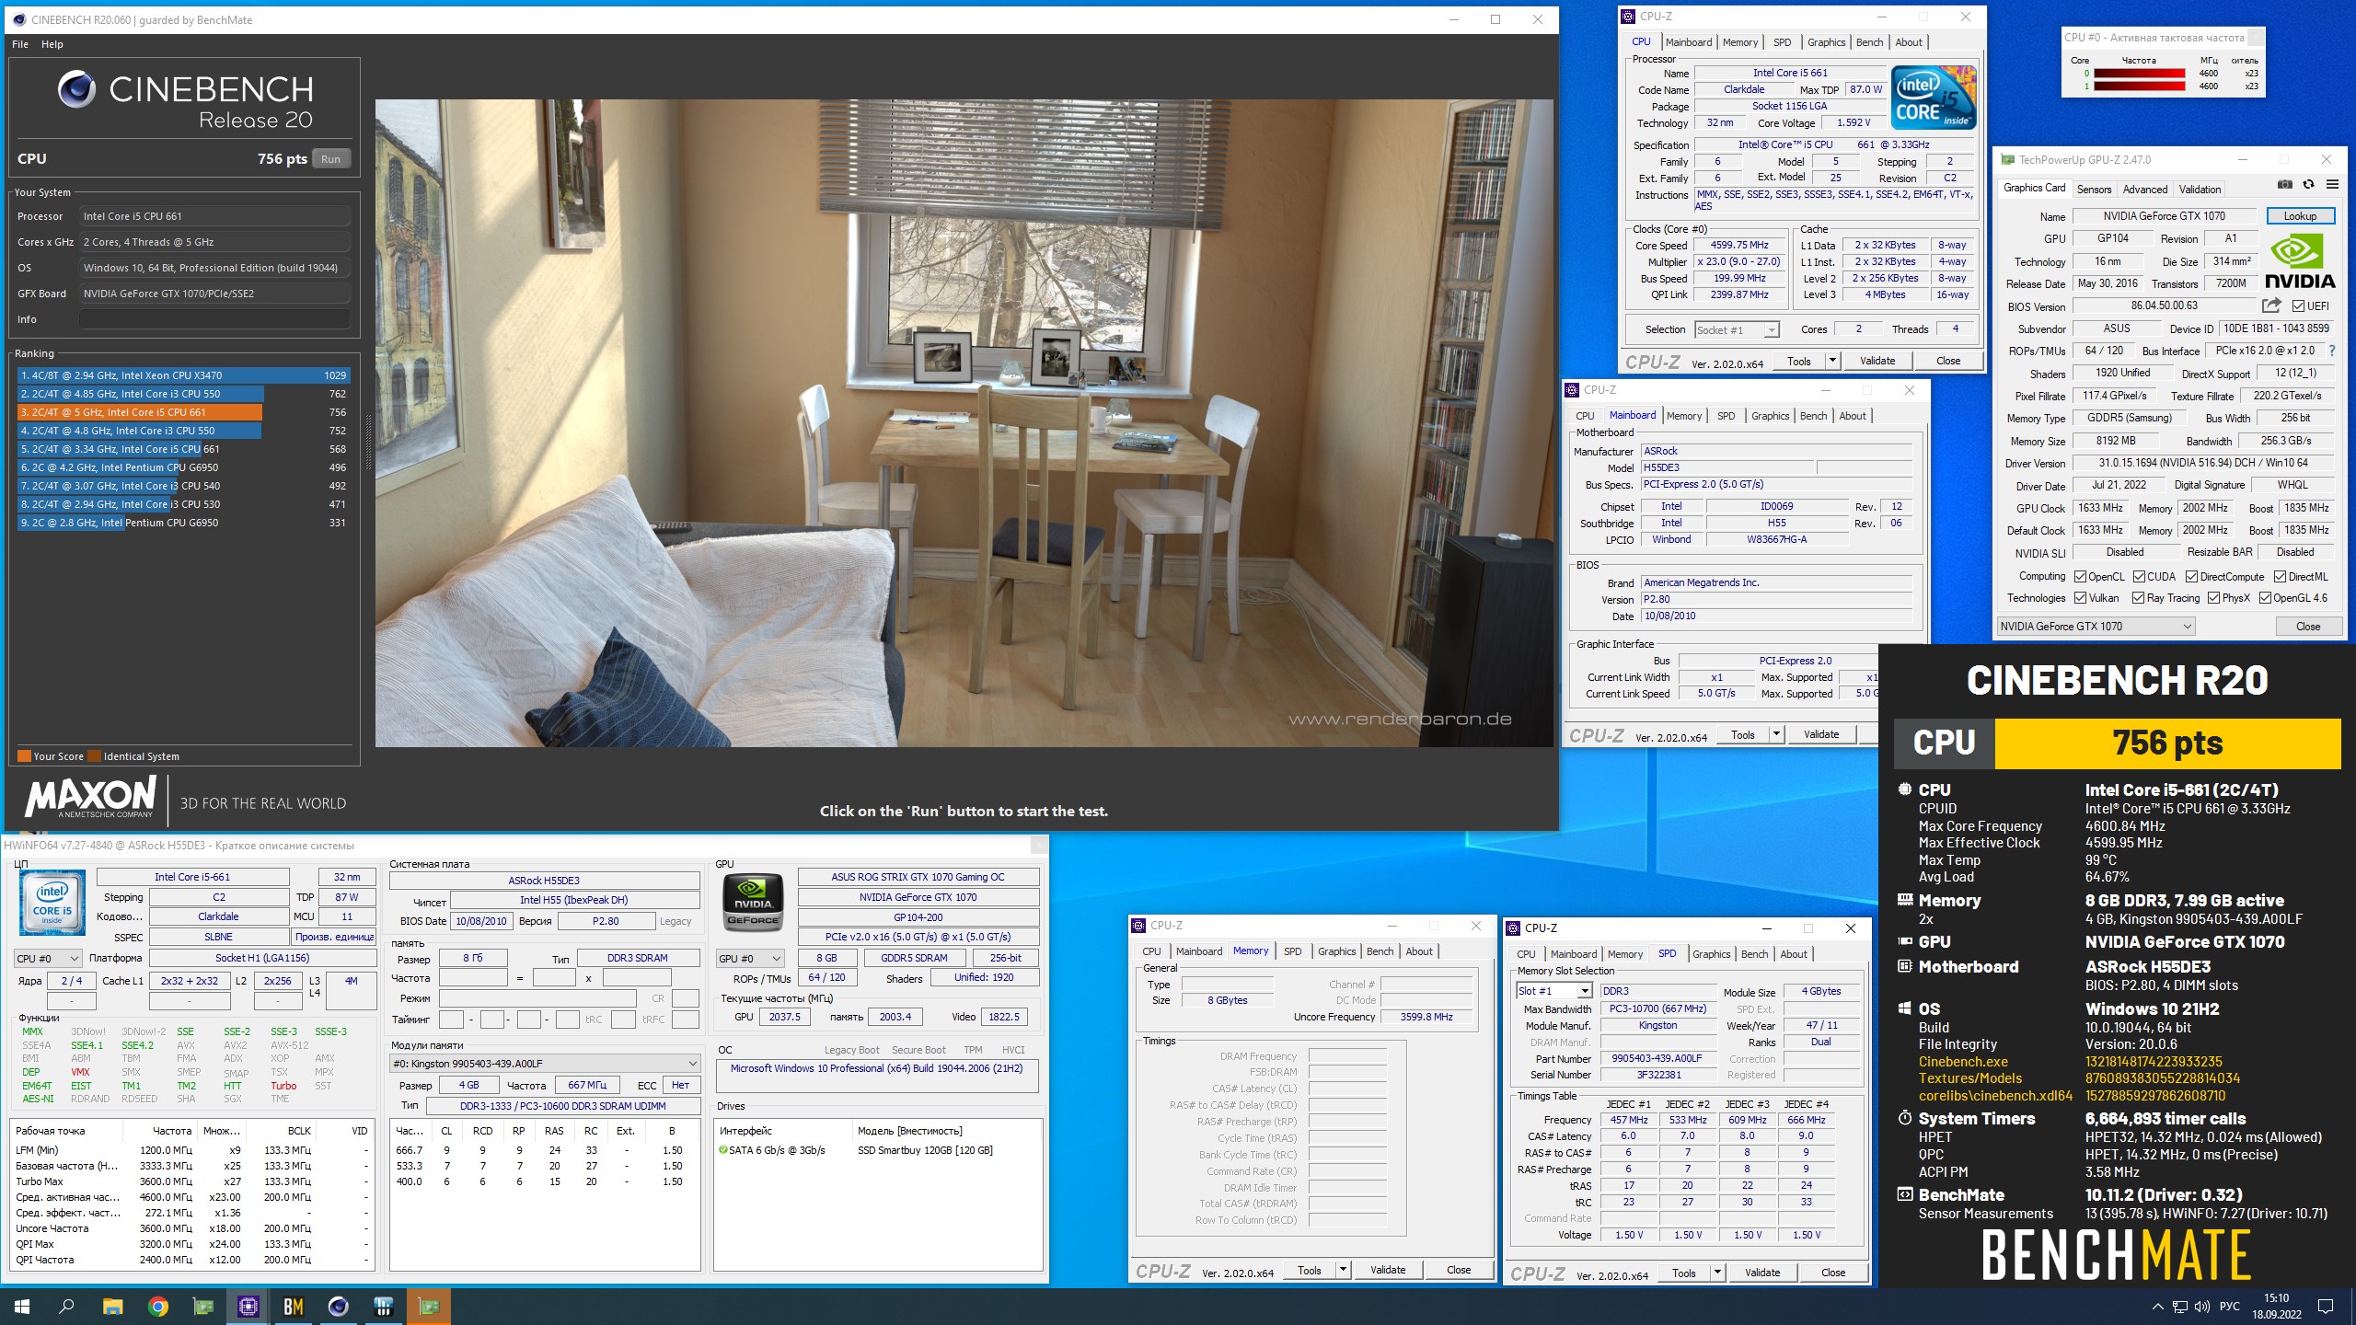Open the Graphics tab in the CPU-Z SPD window
Image resolution: width=2356 pixels, height=1325 pixels.
(1711, 954)
